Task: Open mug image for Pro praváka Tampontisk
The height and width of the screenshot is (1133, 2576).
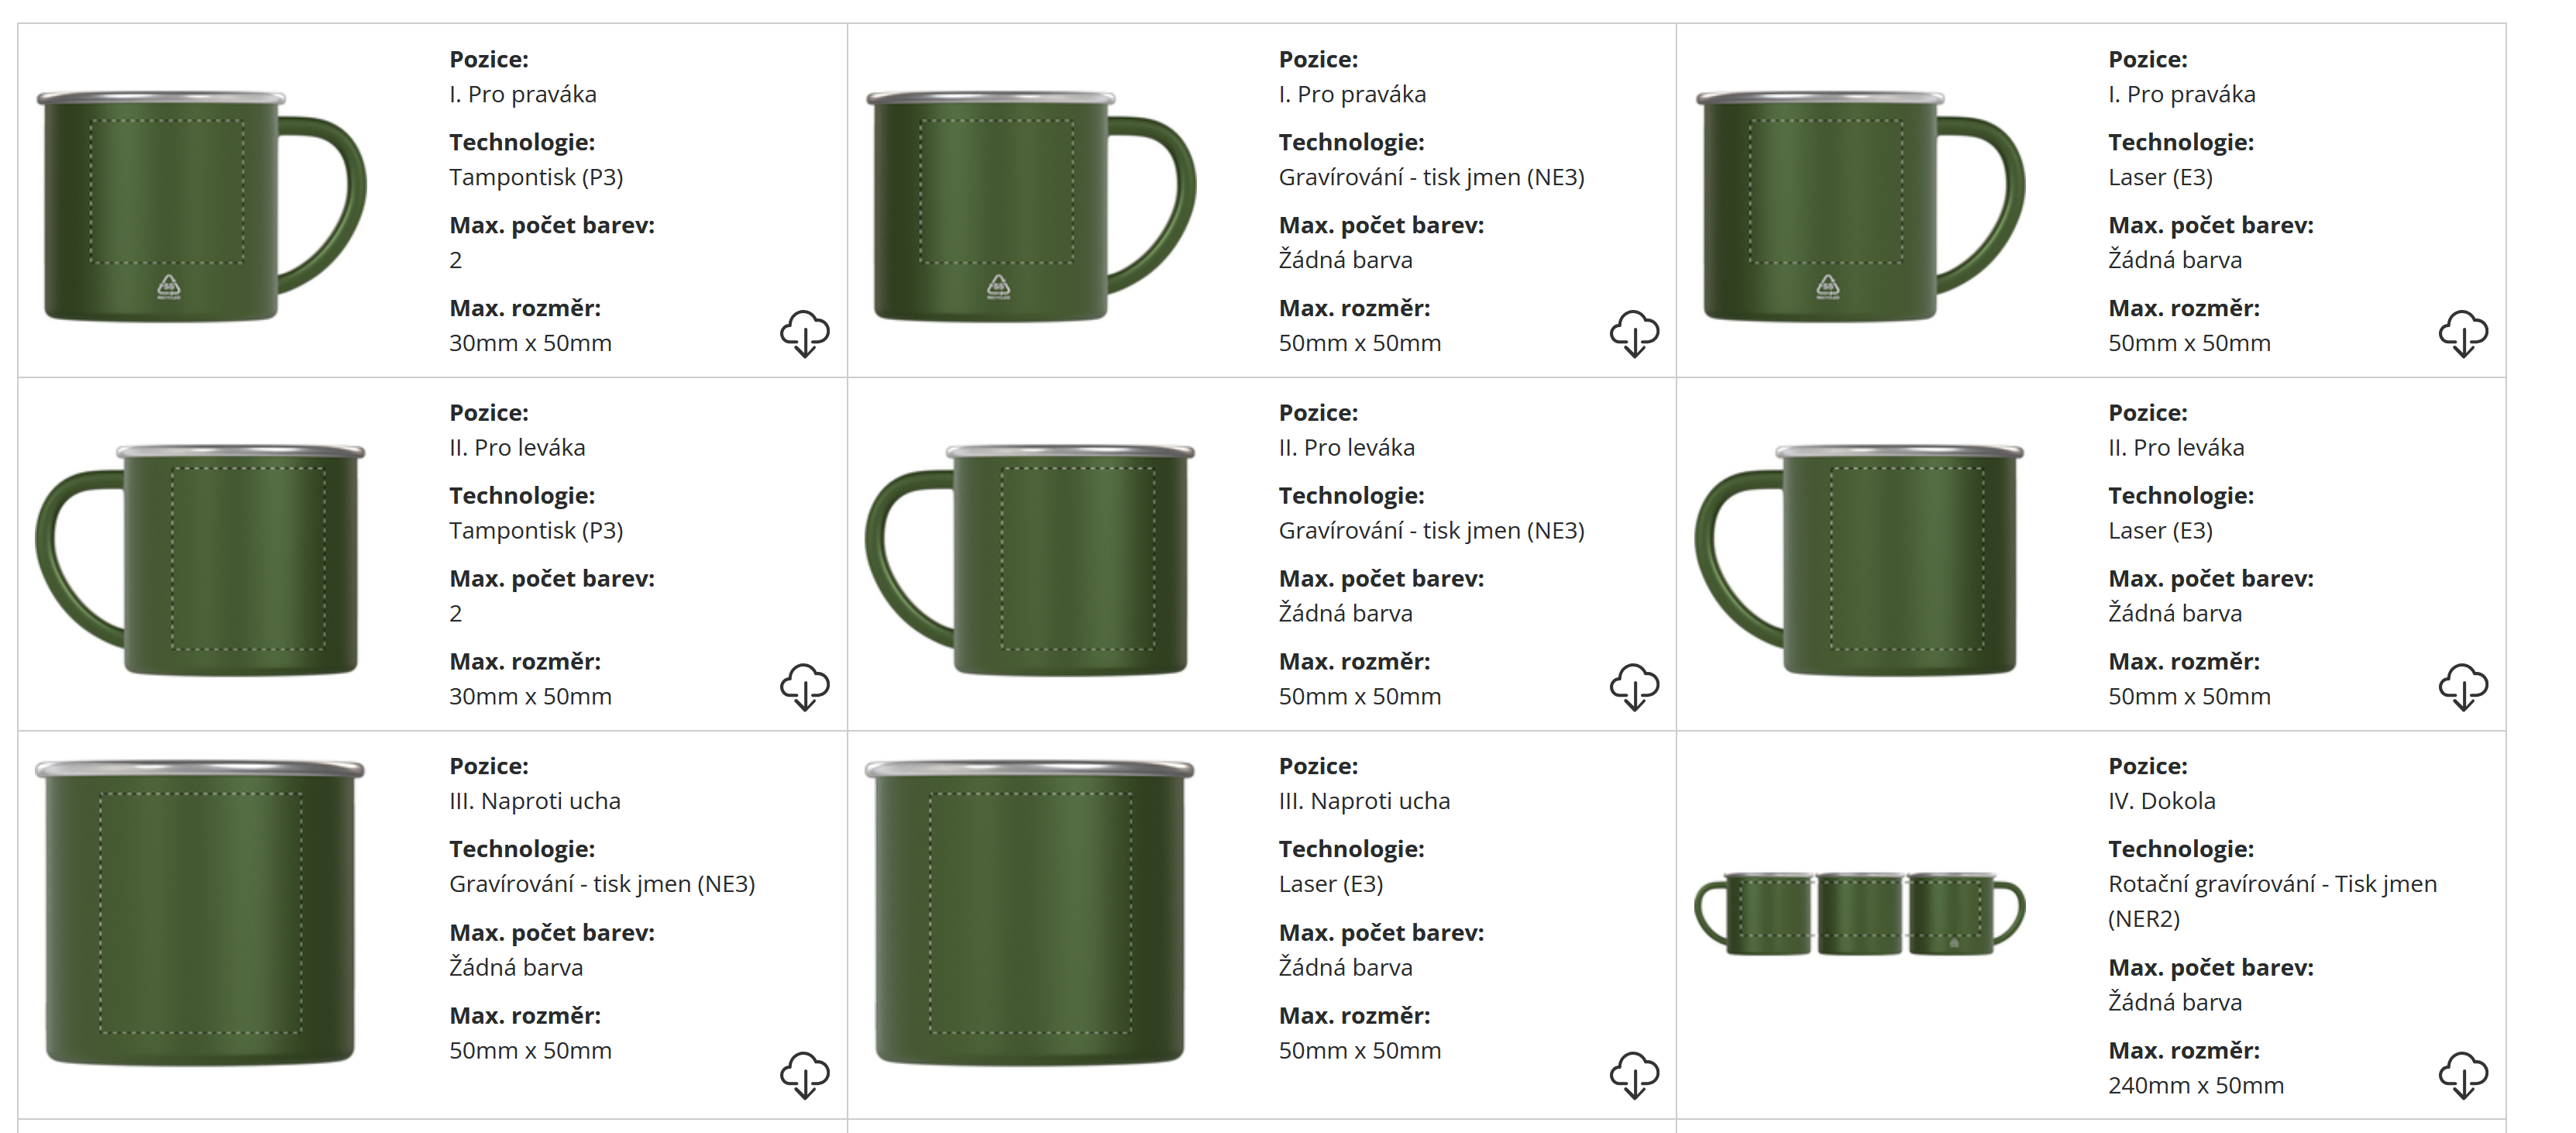Action: point(200,207)
